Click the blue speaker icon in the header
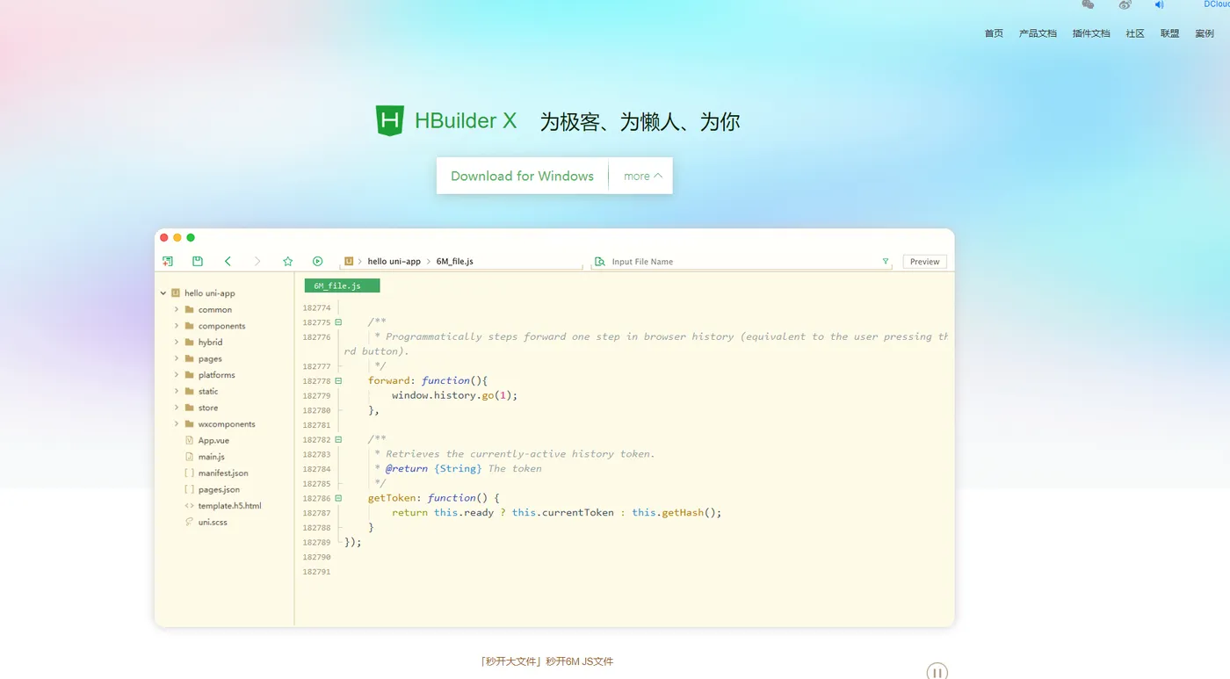Viewport: 1230px width, 679px height. [x=1159, y=4]
